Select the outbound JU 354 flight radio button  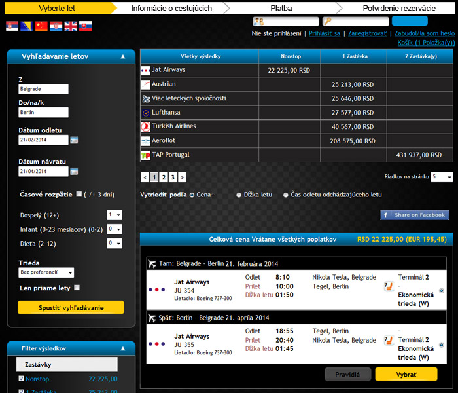pyautogui.click(x=442, y=291)
